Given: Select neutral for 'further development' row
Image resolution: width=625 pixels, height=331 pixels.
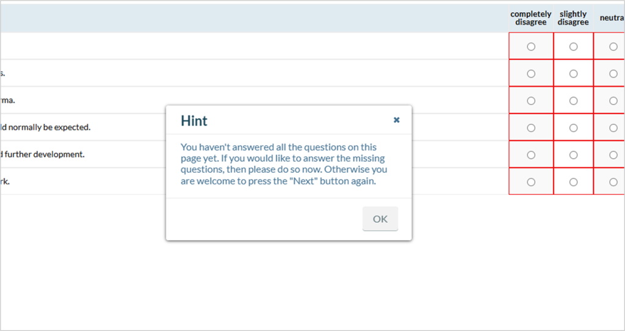Looking at the screenshot, I should tap(613, 155).
